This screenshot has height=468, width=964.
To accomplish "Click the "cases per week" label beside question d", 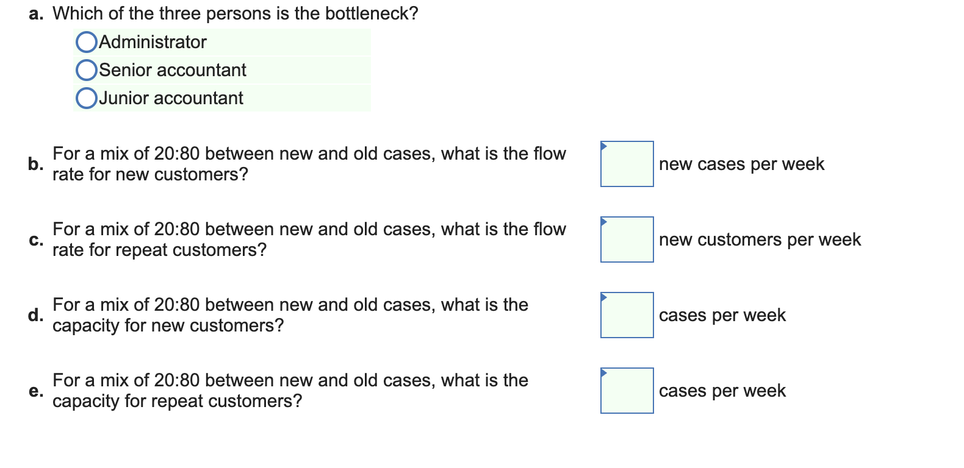I will [722, 316].
